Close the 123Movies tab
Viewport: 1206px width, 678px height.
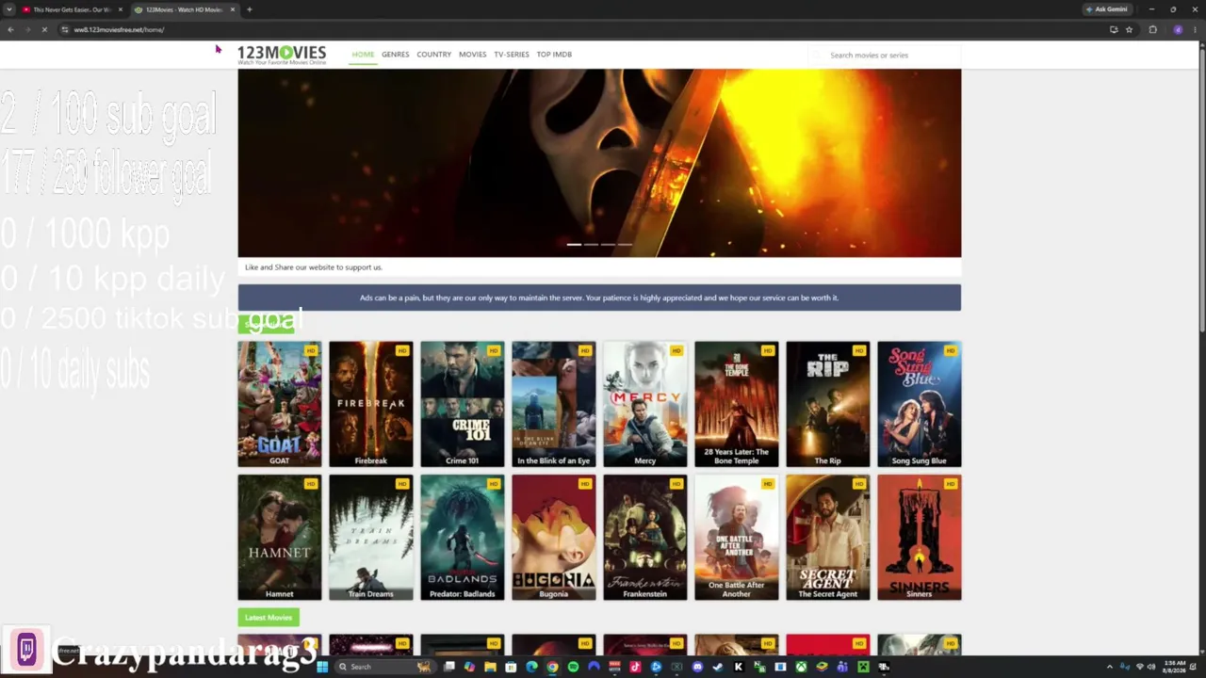click(232, 9)
